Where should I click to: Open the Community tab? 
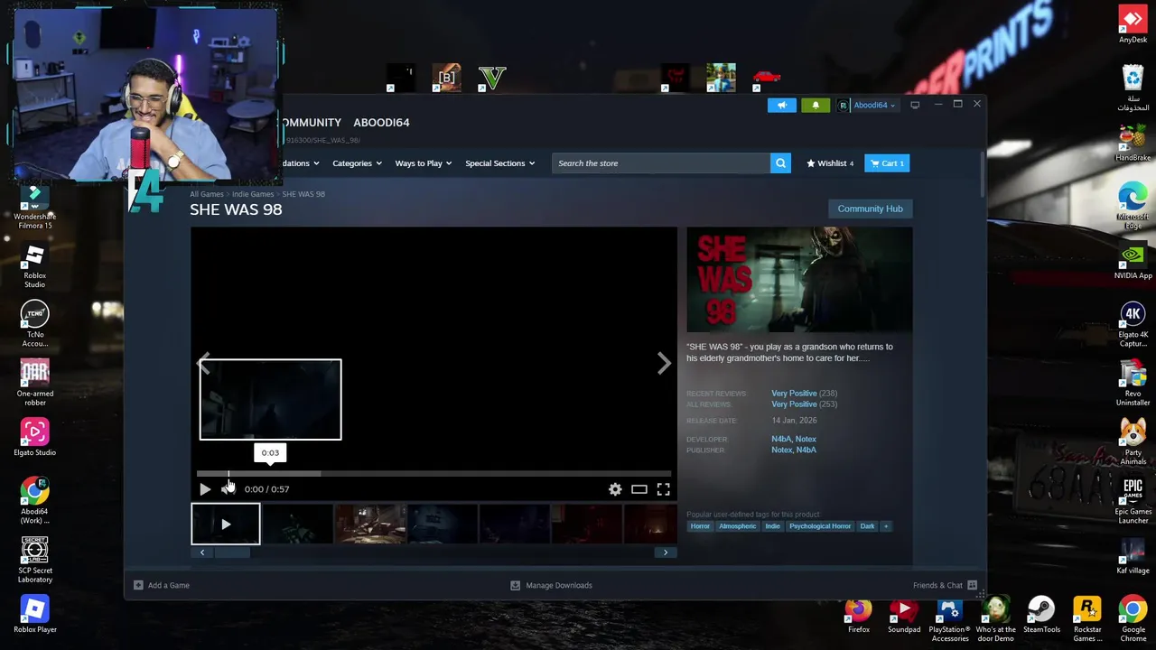coord(312,123)
